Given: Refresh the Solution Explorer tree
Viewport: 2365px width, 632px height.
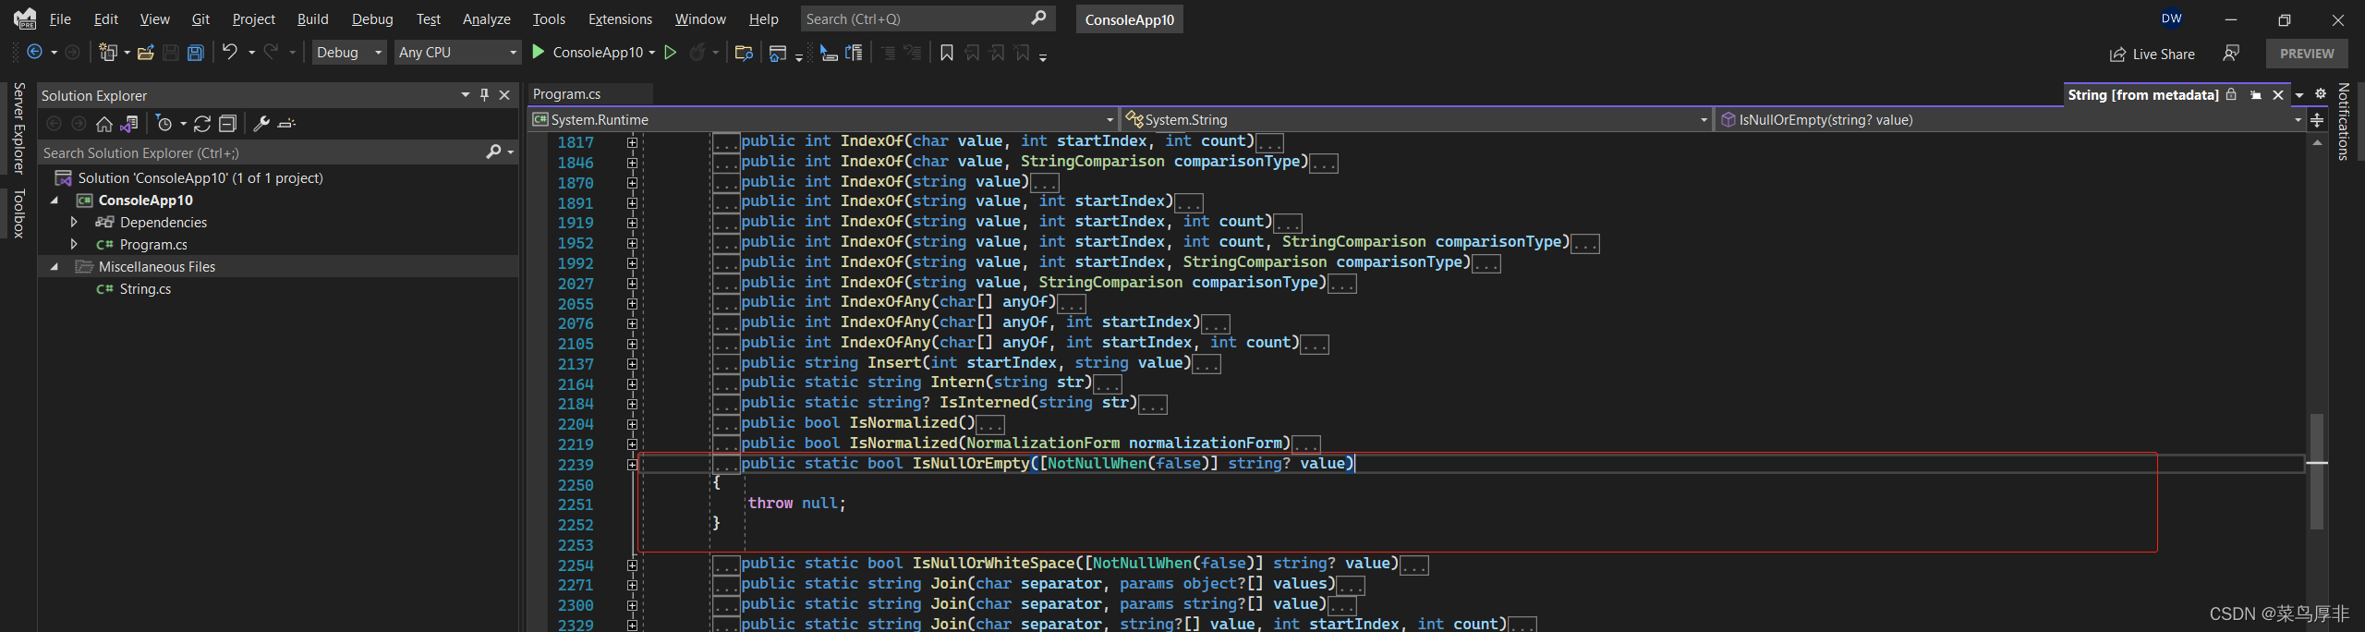Looking at the screenshot, I should click(202, 124).
